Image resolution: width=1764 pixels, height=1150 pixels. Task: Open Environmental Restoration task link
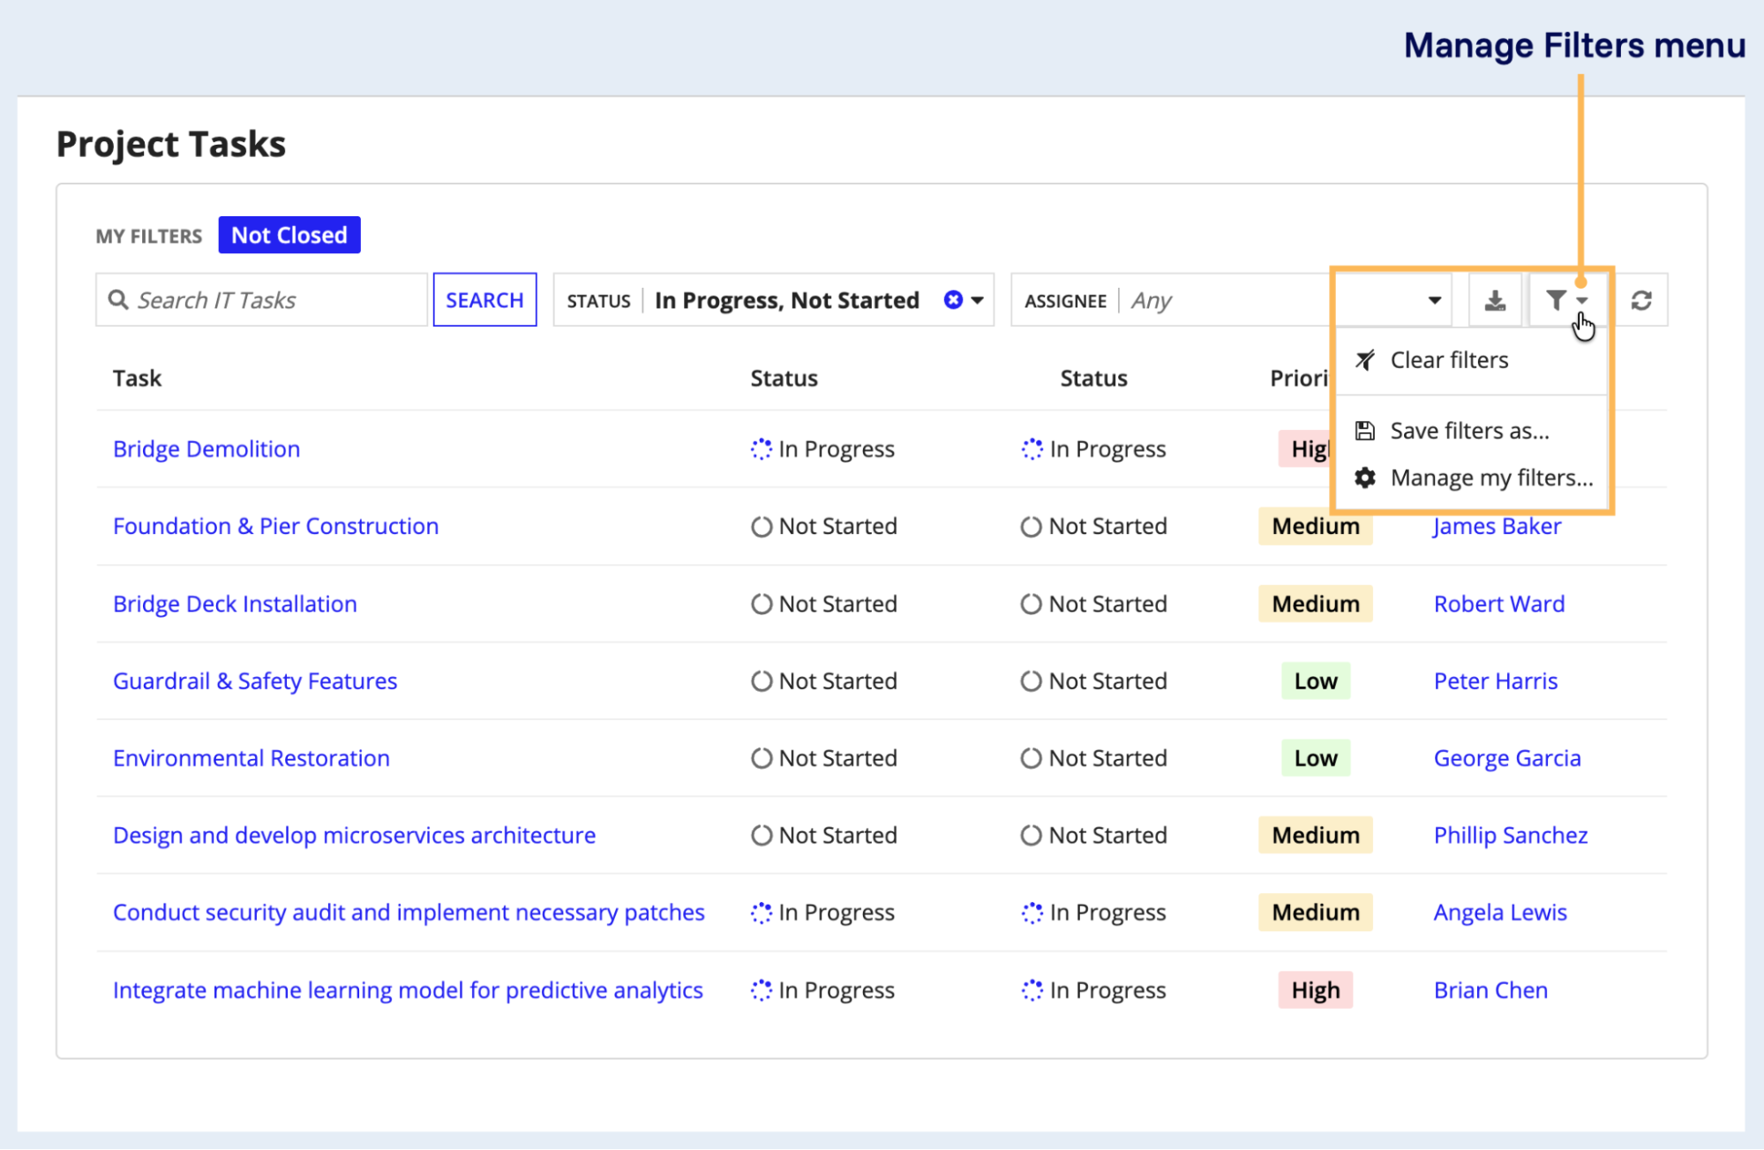[251, 758]
